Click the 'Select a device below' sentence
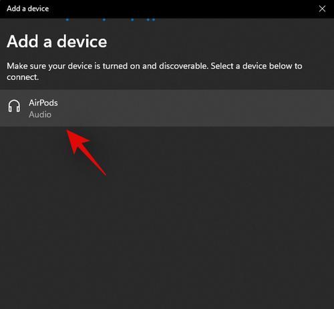The width and height of the screenshot is (334, 309). coord(257,66)
